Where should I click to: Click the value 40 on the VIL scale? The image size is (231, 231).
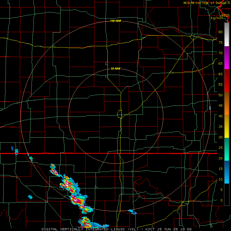click(220, 116)
